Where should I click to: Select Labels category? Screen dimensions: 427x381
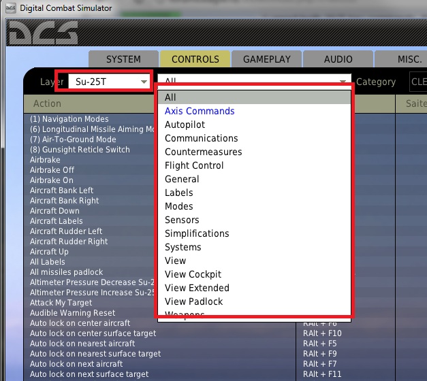254,193
